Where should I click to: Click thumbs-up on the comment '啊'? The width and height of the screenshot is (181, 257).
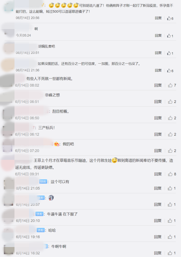tap(170, 36)
